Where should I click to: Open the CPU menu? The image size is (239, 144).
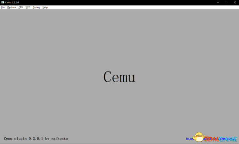[21, 7]
